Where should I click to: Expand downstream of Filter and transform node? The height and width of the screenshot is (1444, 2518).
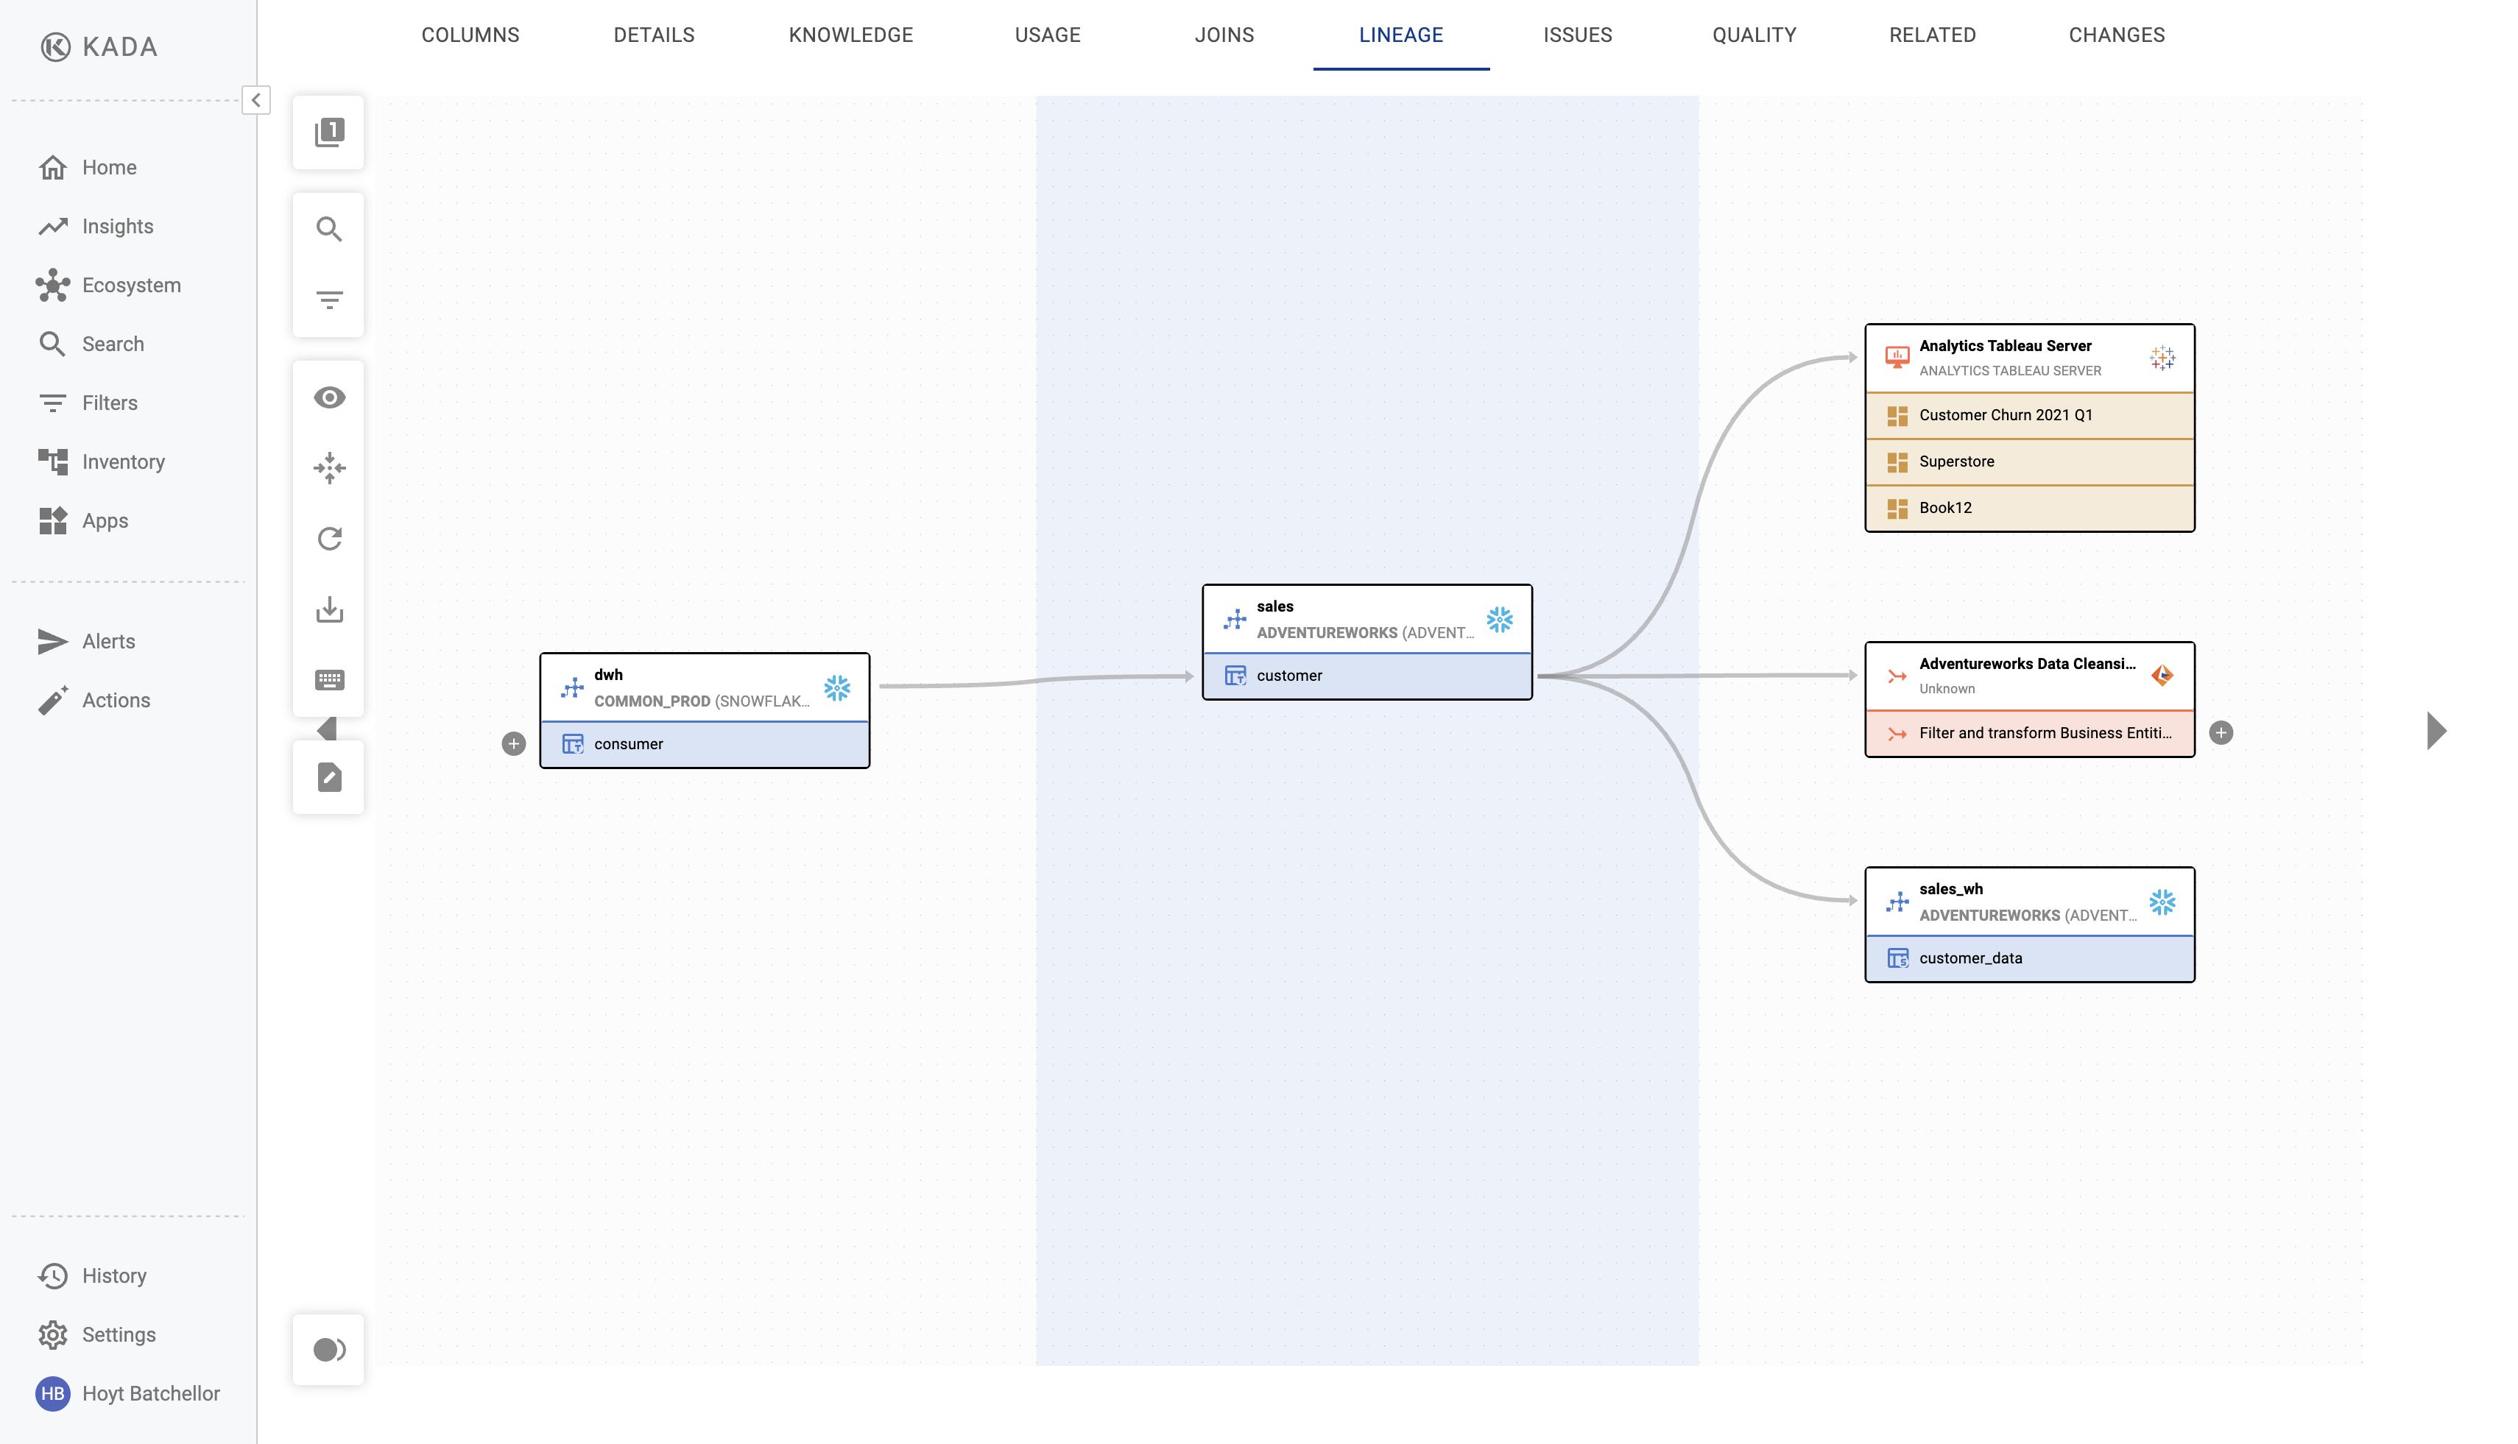pyautogui.click(x=2221, y=733)
